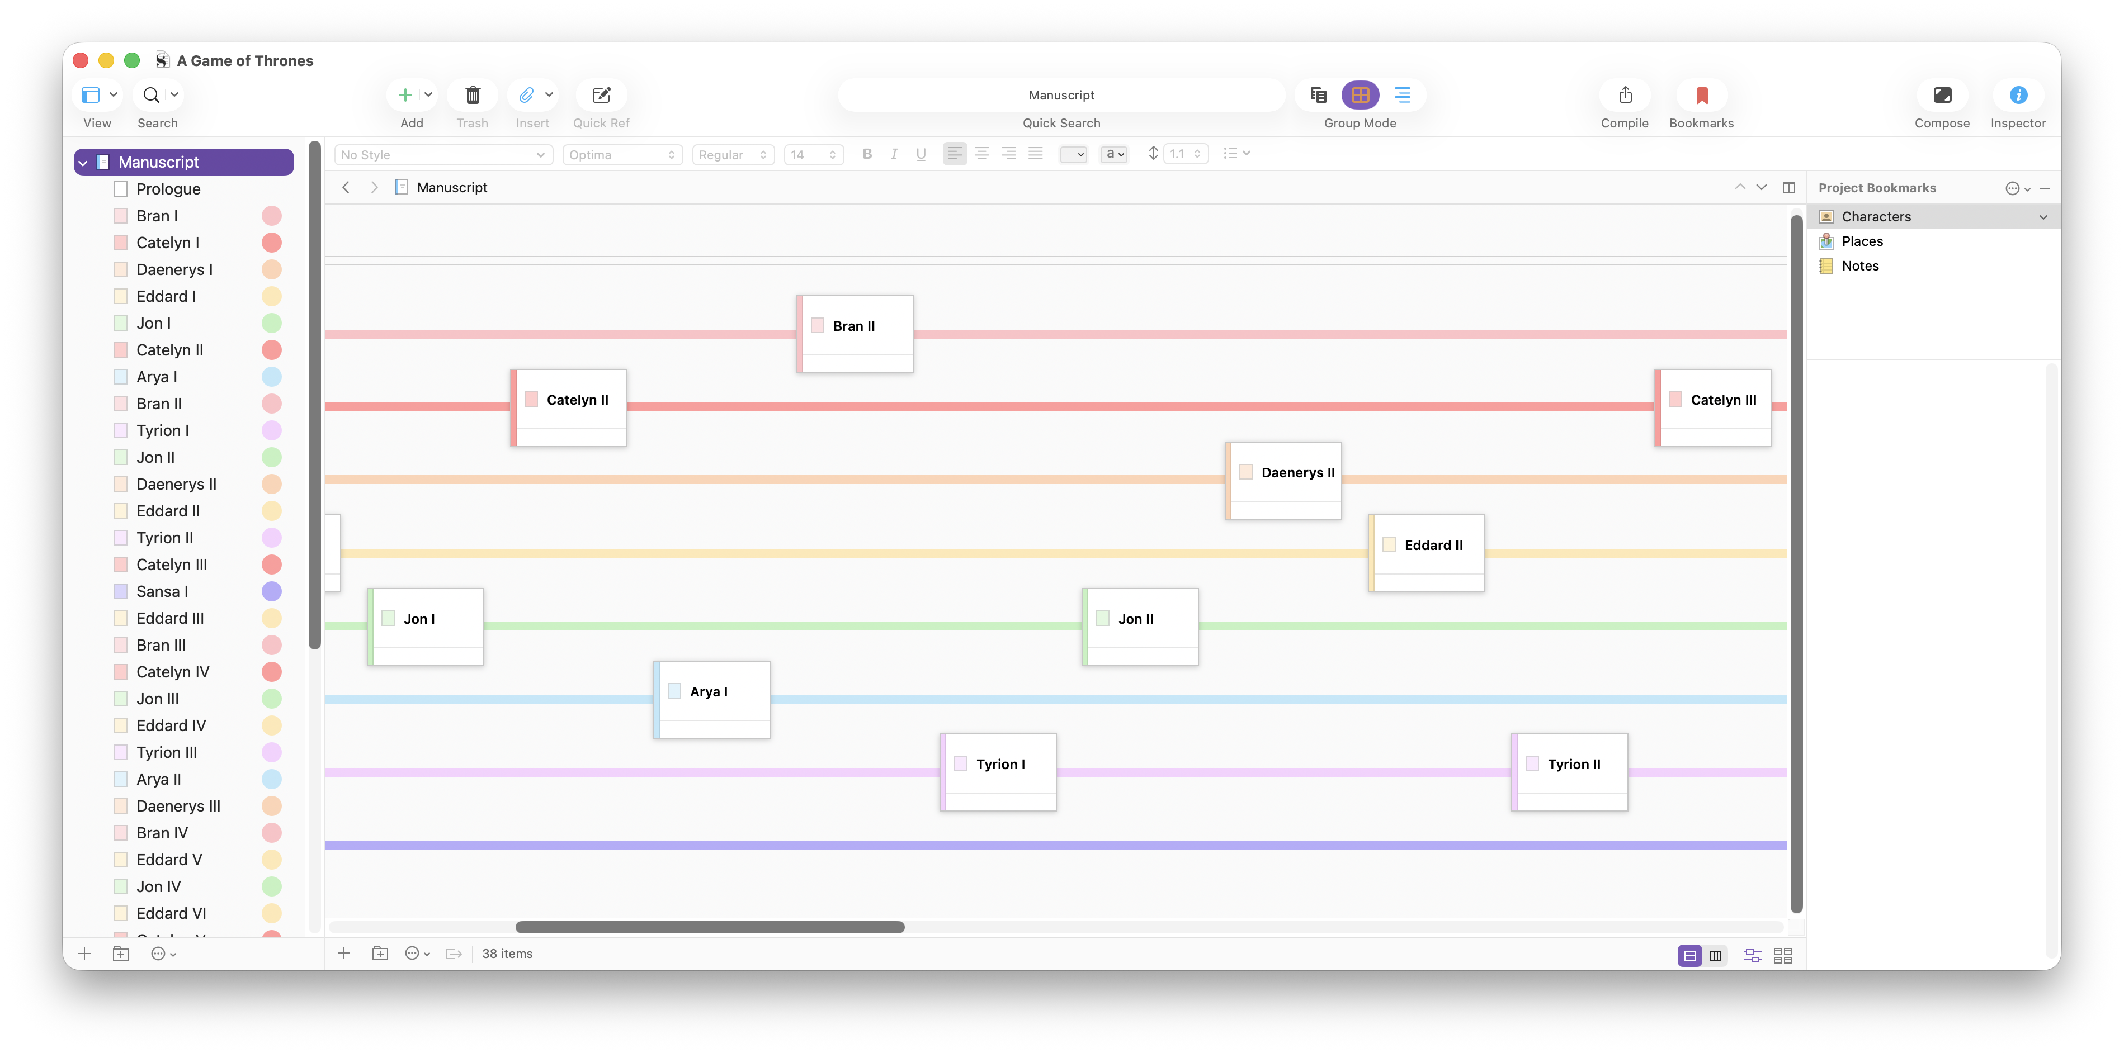Enter Compose mode
2124x1053 pixels.
1942,96
